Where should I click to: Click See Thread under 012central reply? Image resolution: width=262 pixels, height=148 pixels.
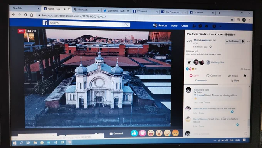coord(205,103)
